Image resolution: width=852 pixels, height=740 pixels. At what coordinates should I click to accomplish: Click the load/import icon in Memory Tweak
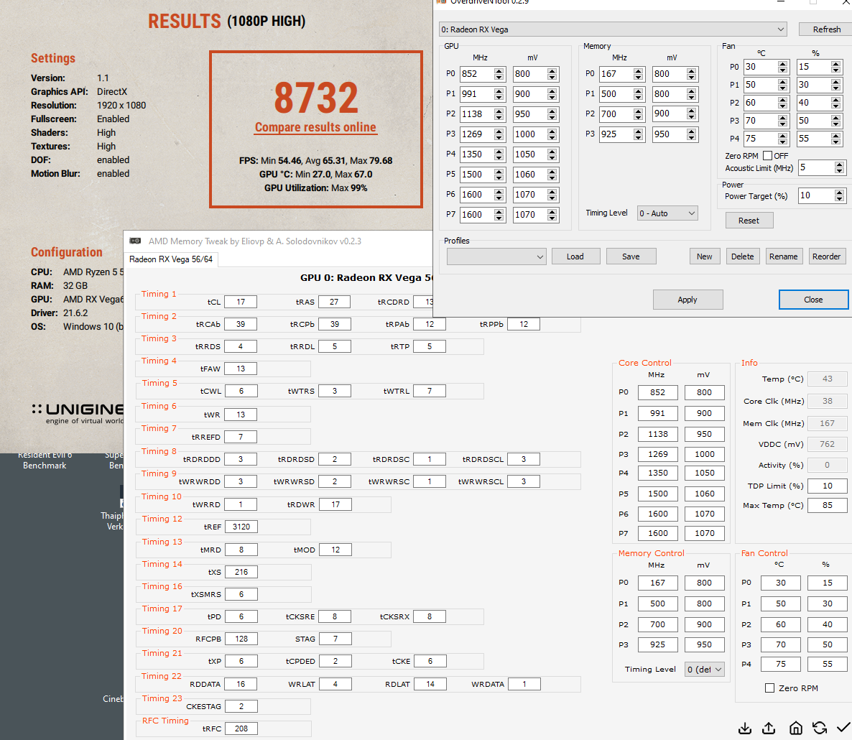(744, 728)
